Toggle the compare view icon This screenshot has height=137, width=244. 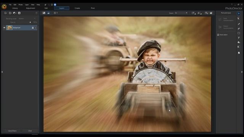pyautogui.click(x=48, y=13)
